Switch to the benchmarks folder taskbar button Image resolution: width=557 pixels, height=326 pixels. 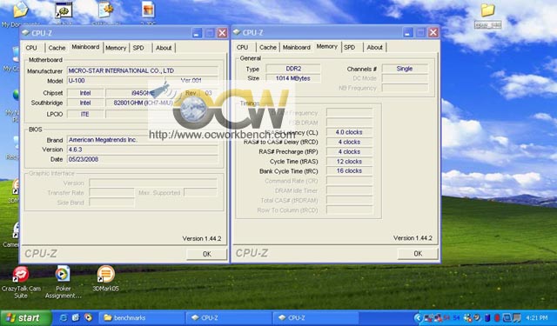point(141,318)
